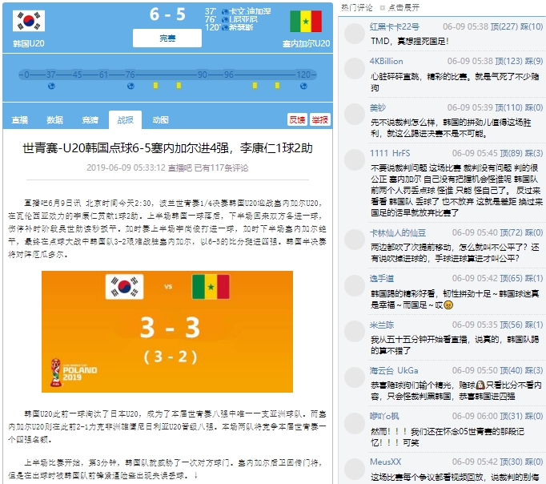Click the ball icon beside the 76' goal scorer
The image size is (546, 484).
225,19
